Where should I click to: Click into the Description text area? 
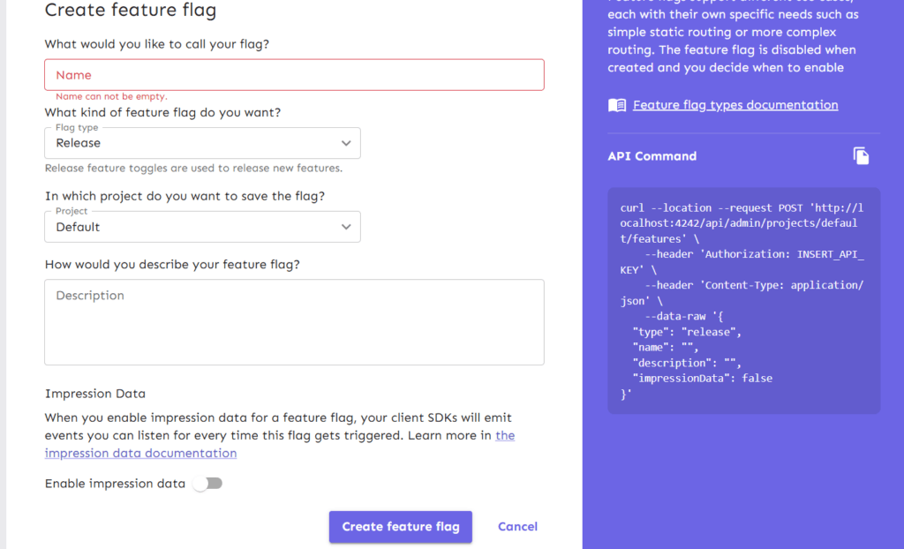pyautogui.click(x=294, y=322)
